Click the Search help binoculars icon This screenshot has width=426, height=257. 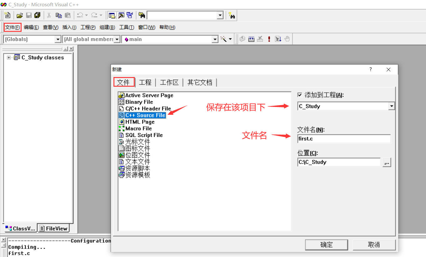coord(232,15)
